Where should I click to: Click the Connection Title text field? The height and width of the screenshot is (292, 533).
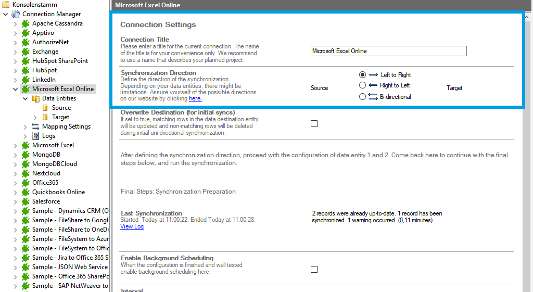coord(388,51)
